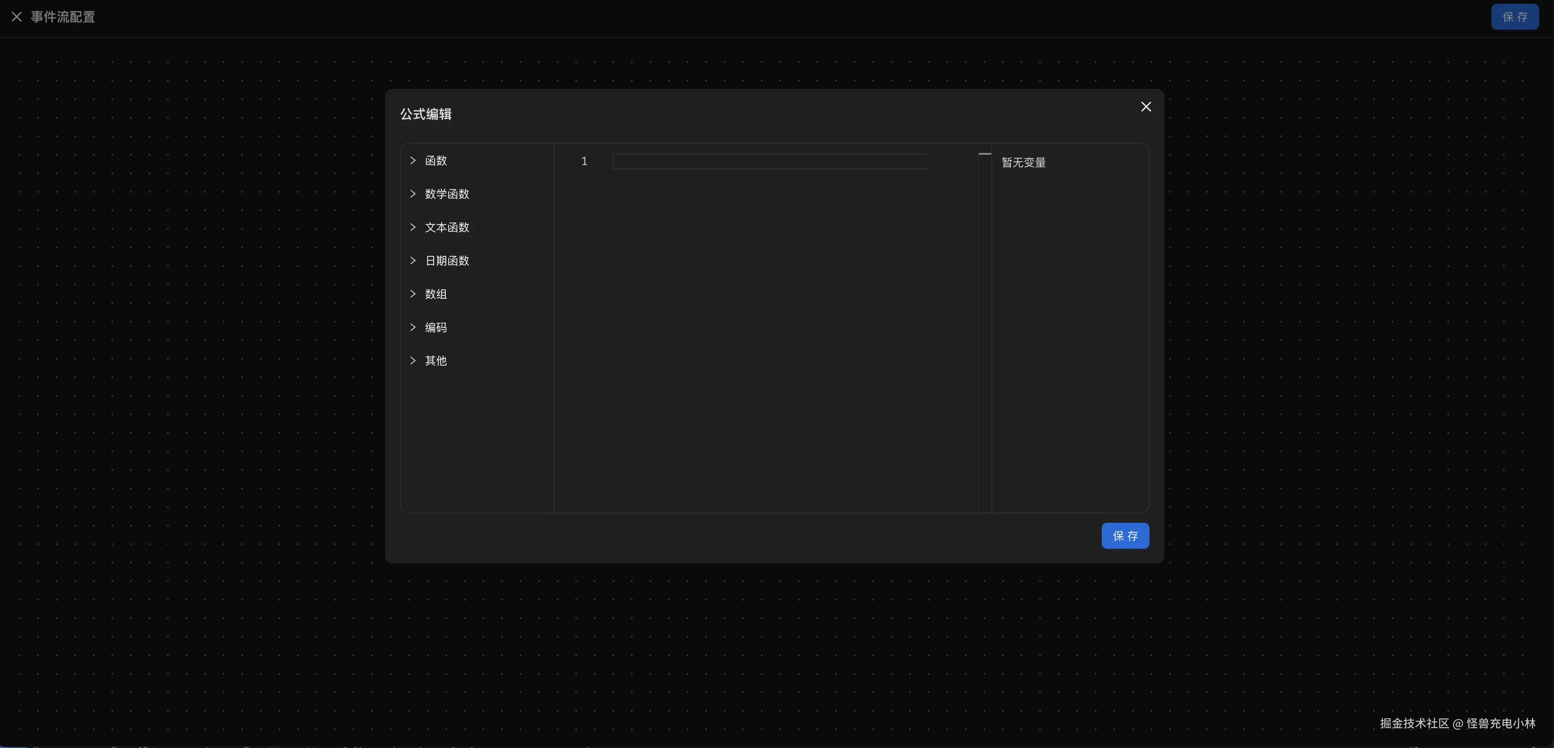Expand the 其他 chevron arrow

[x=413, y=361]
